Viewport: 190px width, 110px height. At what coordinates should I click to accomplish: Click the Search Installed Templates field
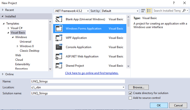click(x=167, y=11)
